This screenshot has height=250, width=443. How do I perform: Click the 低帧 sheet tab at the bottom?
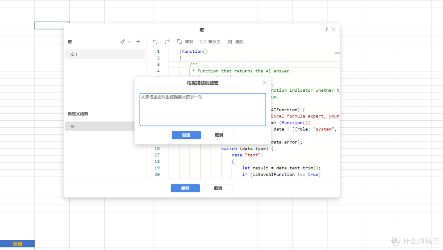tap(17, 244)
